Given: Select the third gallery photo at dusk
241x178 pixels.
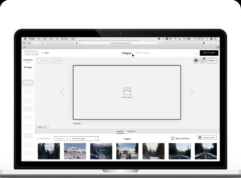Looking at the screenshot, I should [101, 151].
